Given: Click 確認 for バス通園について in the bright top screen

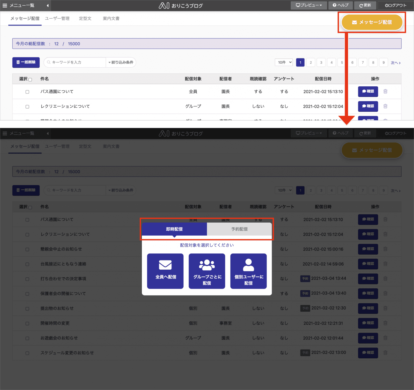Looking at the screenshot, I should 368,91.
